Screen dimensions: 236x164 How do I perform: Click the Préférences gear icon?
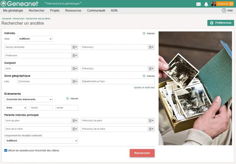212,23
